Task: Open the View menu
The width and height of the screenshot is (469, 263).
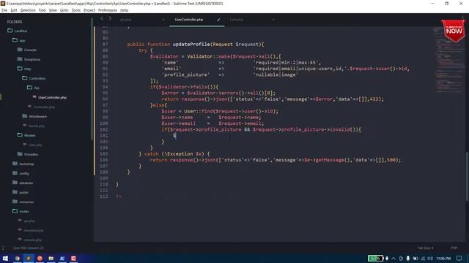Action: 53,10
